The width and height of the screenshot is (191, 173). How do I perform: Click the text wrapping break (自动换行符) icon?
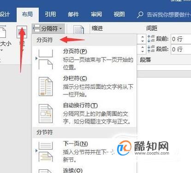[46, 114]
